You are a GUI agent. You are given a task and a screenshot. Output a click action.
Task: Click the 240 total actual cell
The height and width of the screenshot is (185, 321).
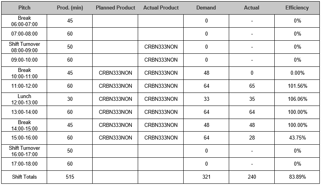point(252,177)
